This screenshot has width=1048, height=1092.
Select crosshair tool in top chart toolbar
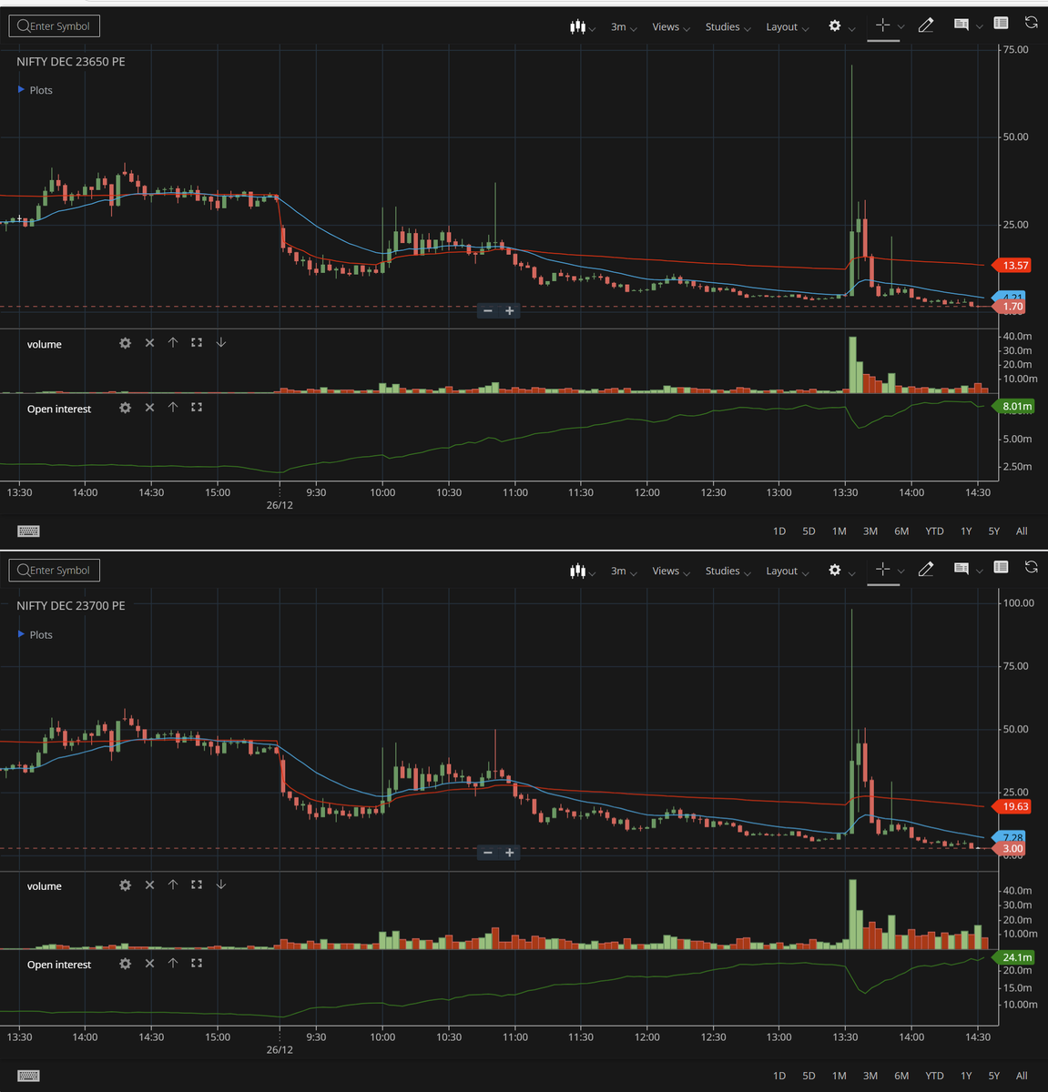[x=882, y=25]
